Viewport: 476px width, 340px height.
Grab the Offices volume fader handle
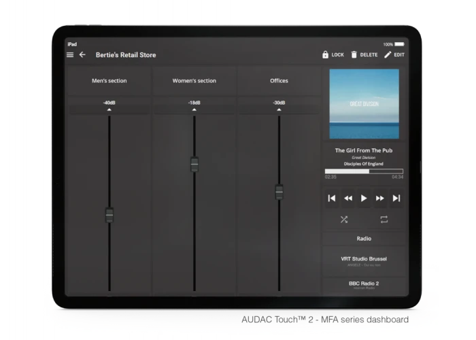coord(279,192)
